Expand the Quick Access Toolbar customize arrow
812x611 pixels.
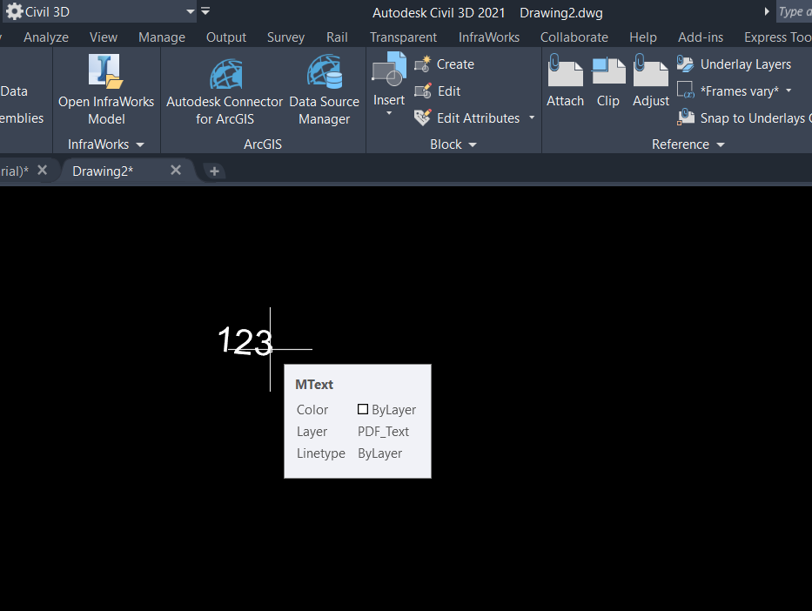[x=205, y=10]
